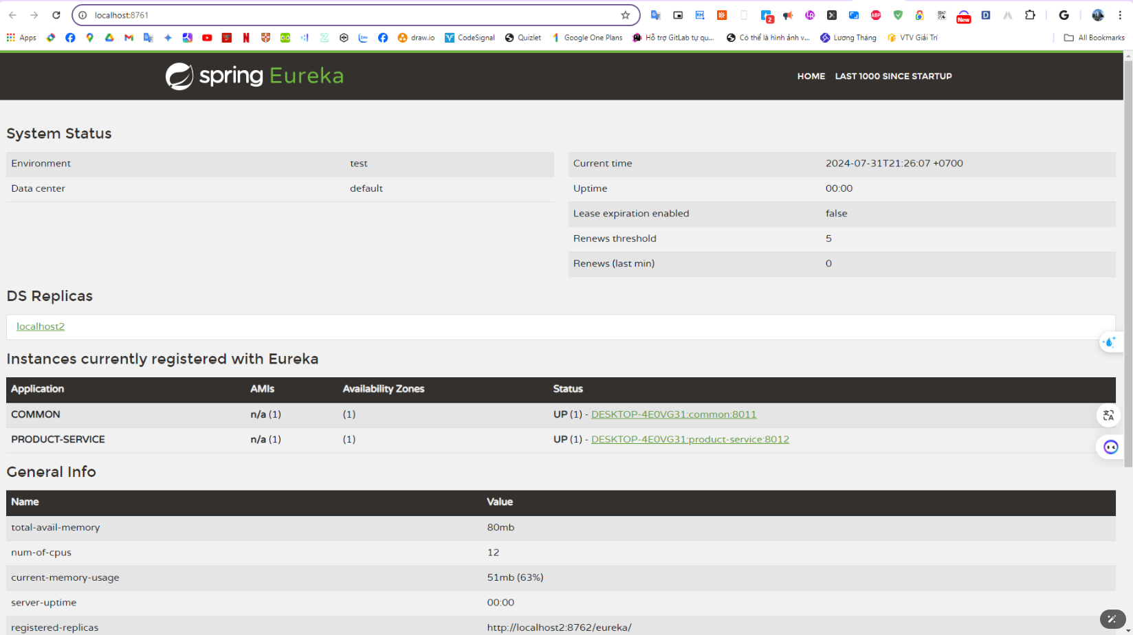
Task: Click the QR code extension icon
Action: [942, 15]
